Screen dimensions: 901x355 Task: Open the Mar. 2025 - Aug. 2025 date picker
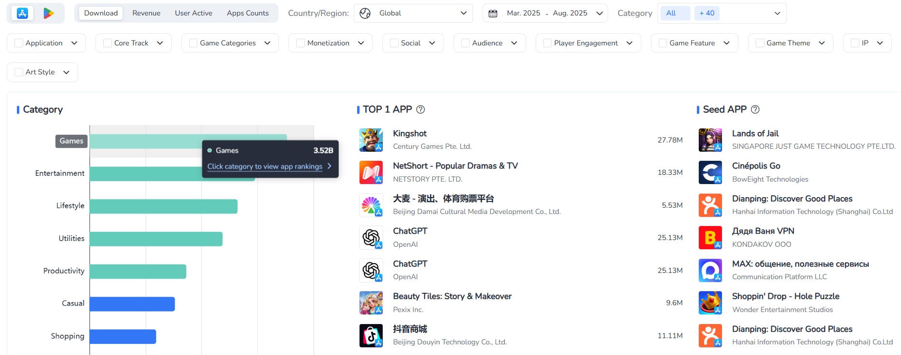coord(545,13)
